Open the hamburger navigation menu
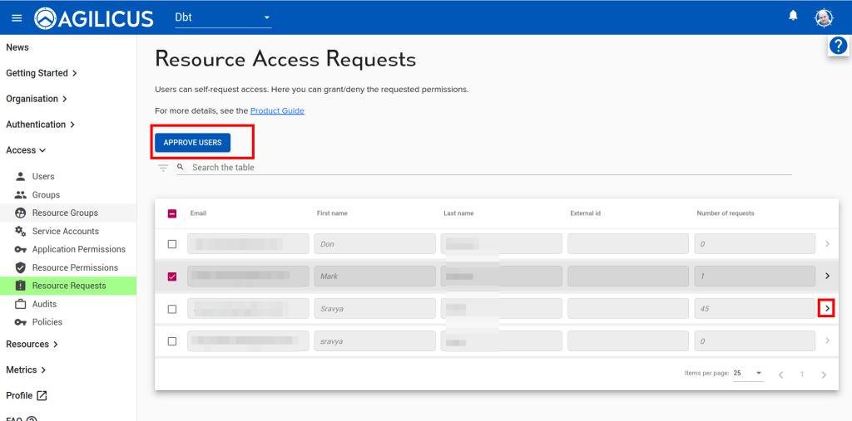The image size is (852, 421). [17, 17]
